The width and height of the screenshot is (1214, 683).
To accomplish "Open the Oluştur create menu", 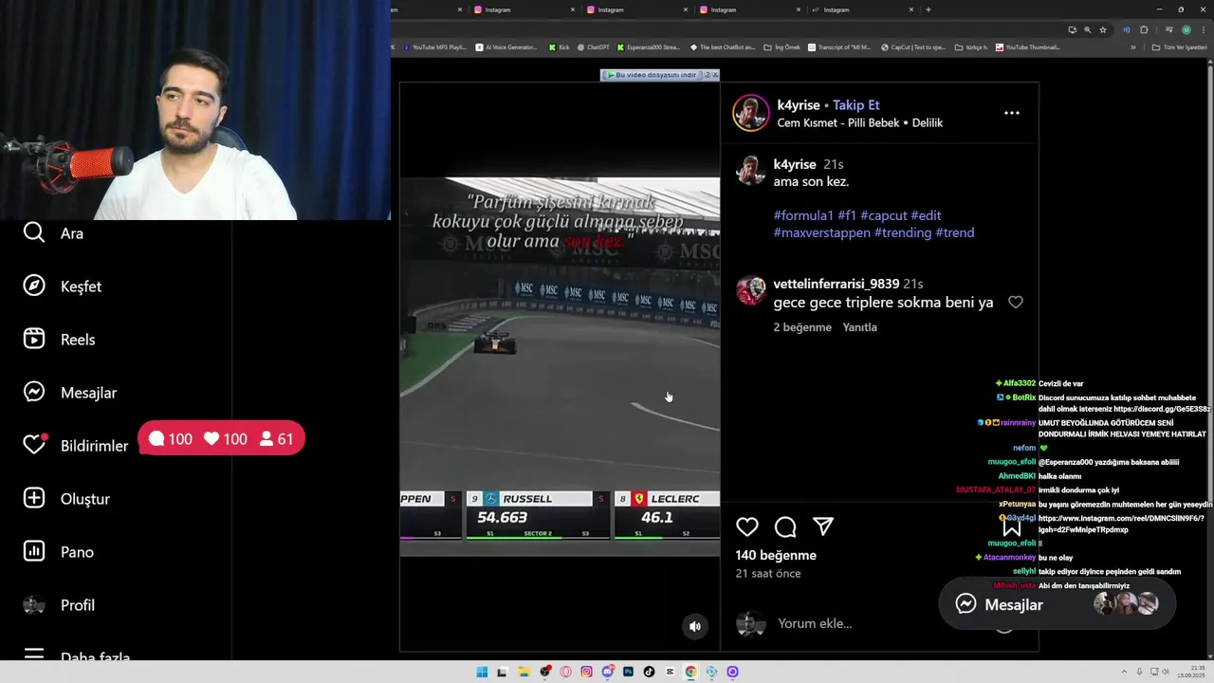I will pyautogui.click(x=66, y=499).
